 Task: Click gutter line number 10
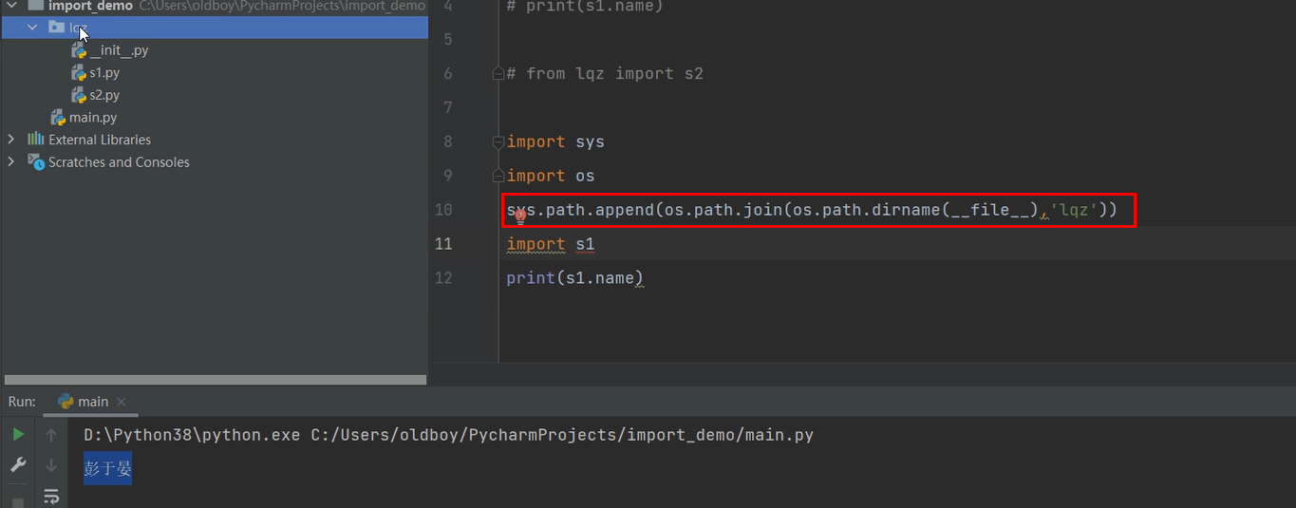[443, 210]
